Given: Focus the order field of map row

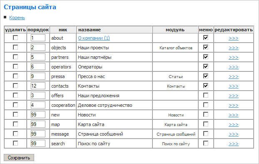Looking at the screenshot, I should 38,124.
